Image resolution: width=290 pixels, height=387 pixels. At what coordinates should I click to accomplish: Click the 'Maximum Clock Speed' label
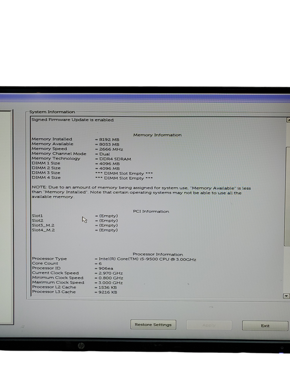58,283
